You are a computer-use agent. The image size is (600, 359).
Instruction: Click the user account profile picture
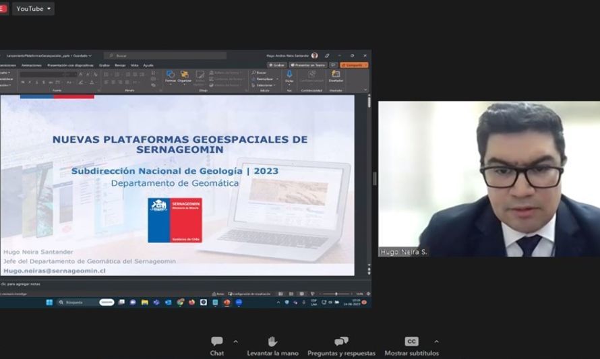315,56
